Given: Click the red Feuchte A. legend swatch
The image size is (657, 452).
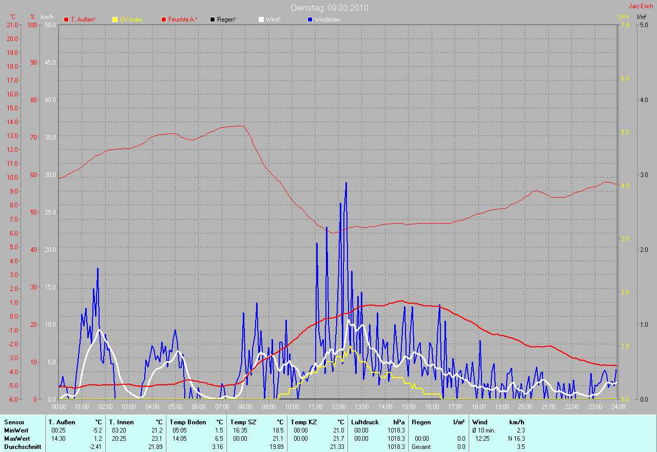Looking at the screenshot, I should click(x=164, y=19).
